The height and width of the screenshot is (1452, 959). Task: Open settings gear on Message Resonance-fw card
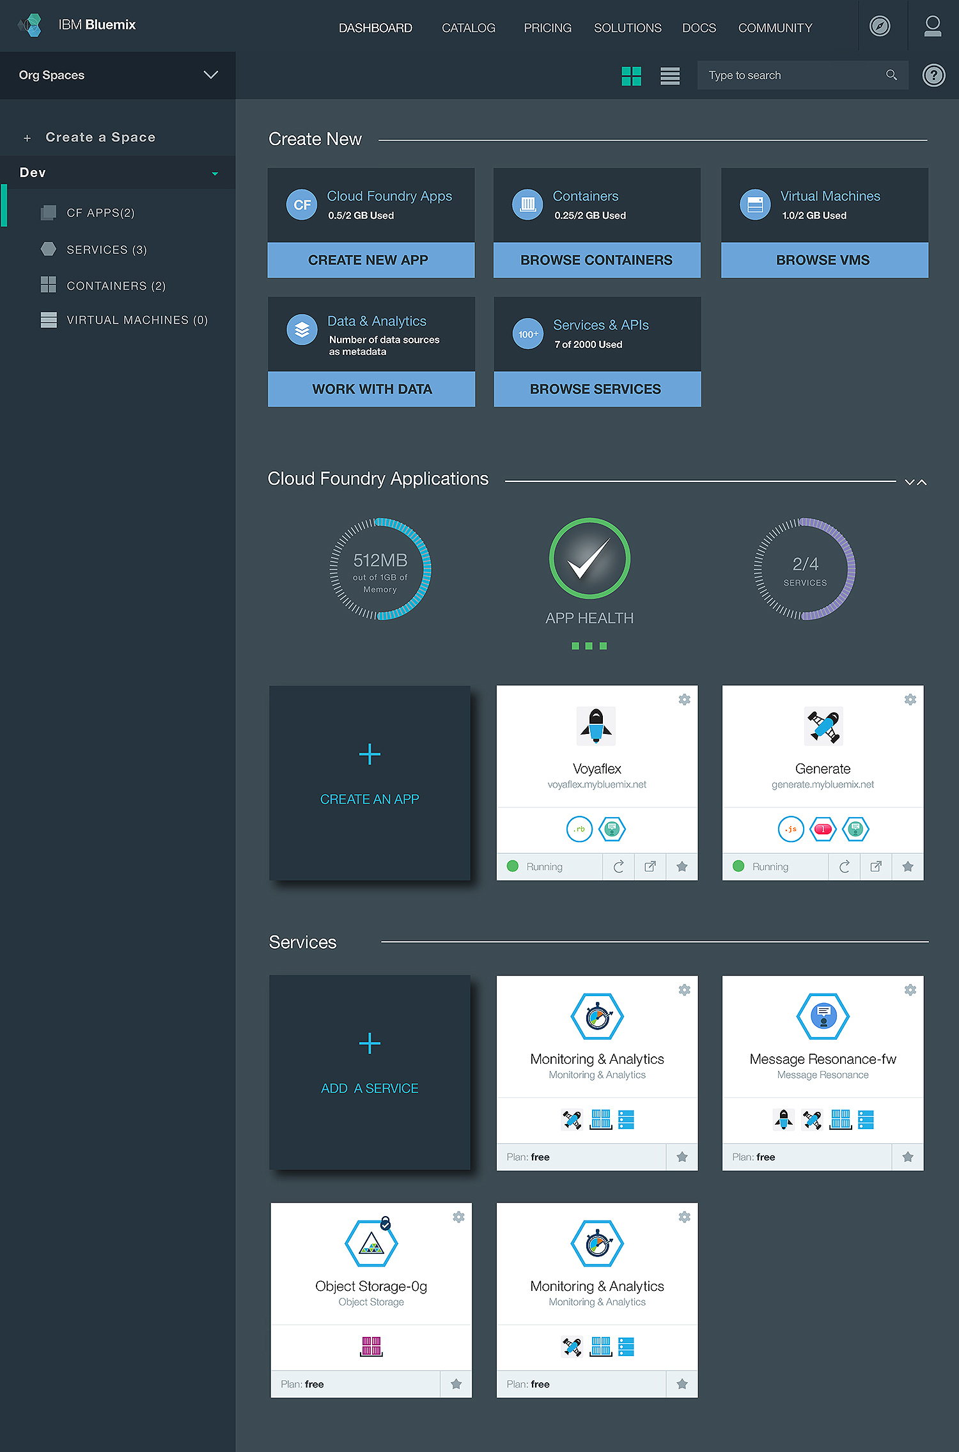point(910,990)
